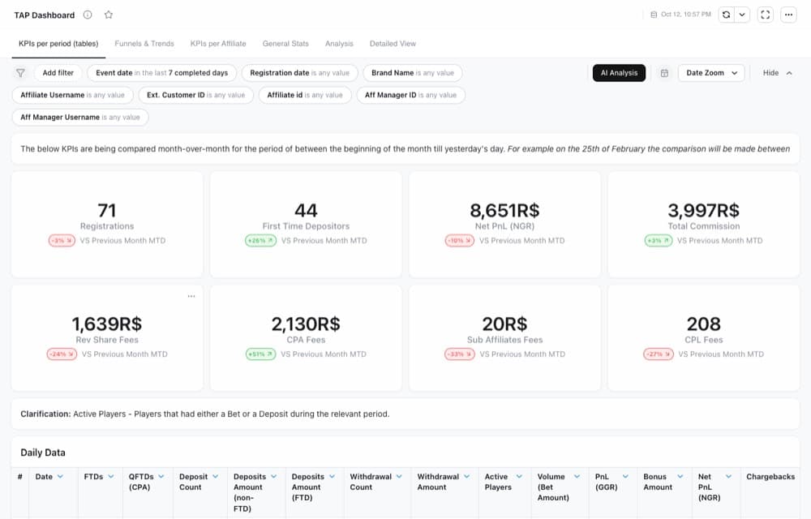Click the filter funnel icon
The height and width of the screenshot is (519, 811).
[x=21, y=73]
